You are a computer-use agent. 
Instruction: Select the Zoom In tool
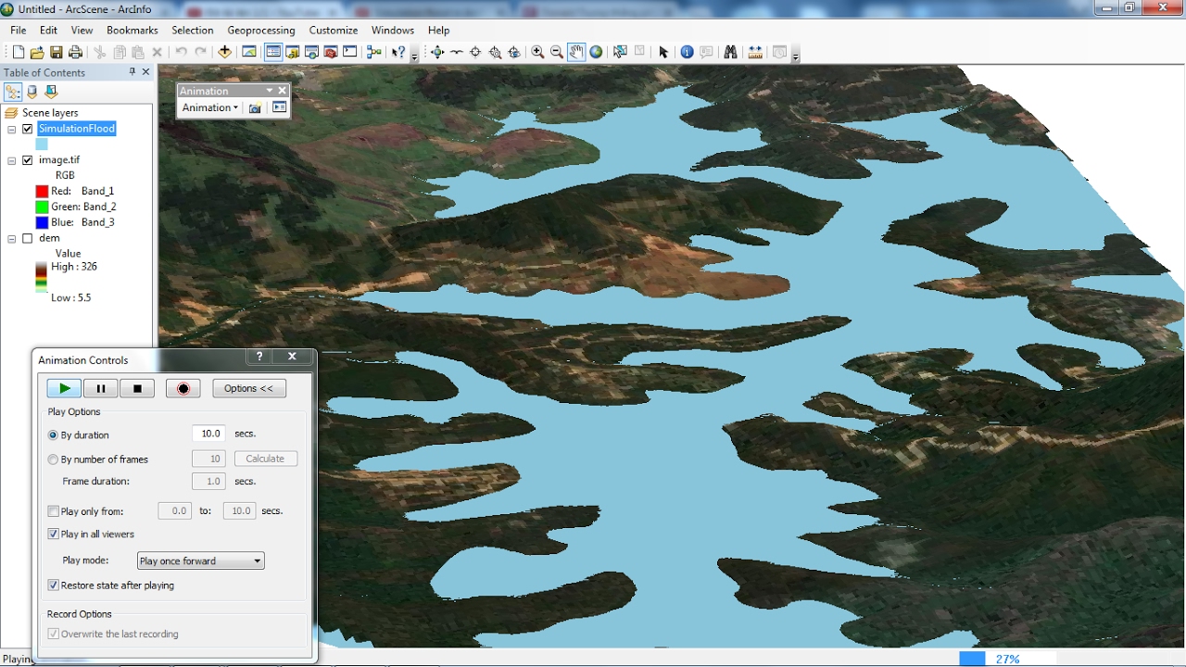[537, 53]
